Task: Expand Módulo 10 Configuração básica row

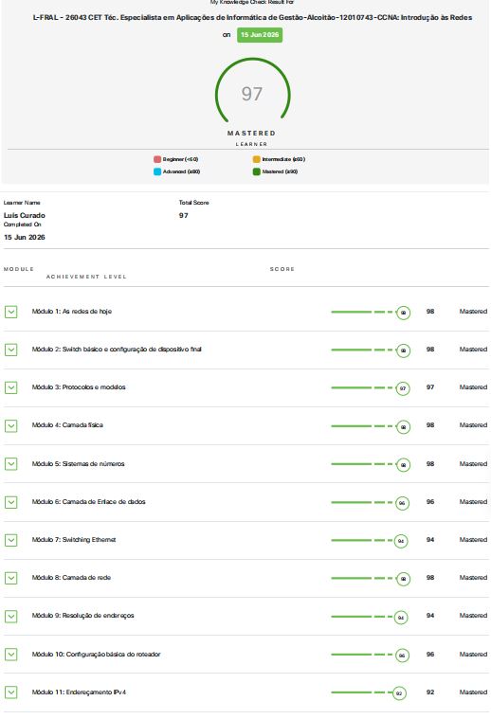Action: (11, 655)
